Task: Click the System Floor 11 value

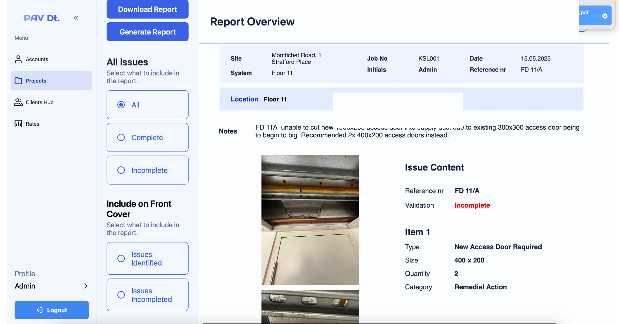Action: pyautogui.click(x=282, y=73)
